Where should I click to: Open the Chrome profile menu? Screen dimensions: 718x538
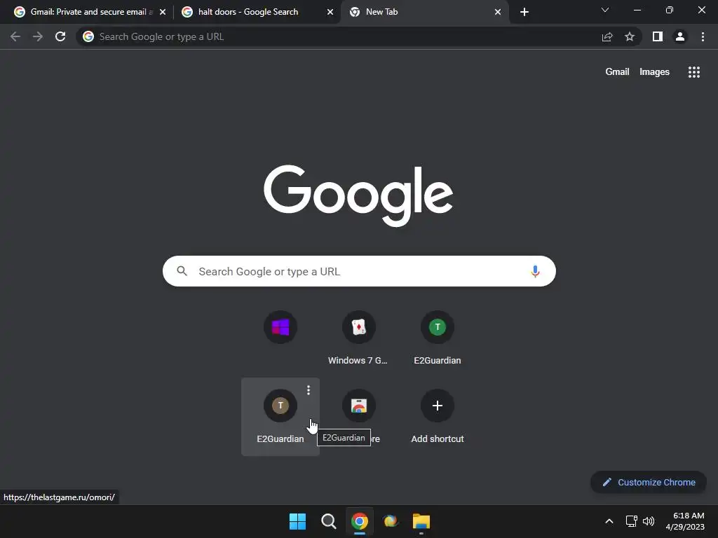680,36
